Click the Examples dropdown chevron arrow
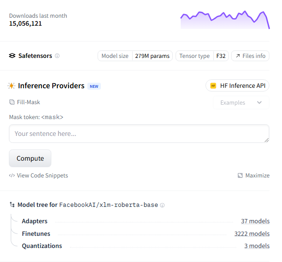 259,103
